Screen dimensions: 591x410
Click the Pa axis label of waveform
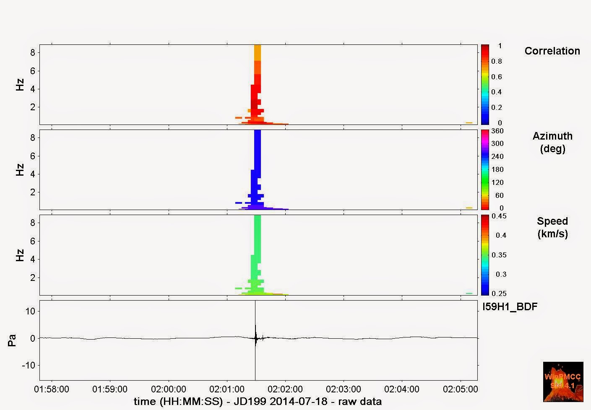(x=12, y=340)
